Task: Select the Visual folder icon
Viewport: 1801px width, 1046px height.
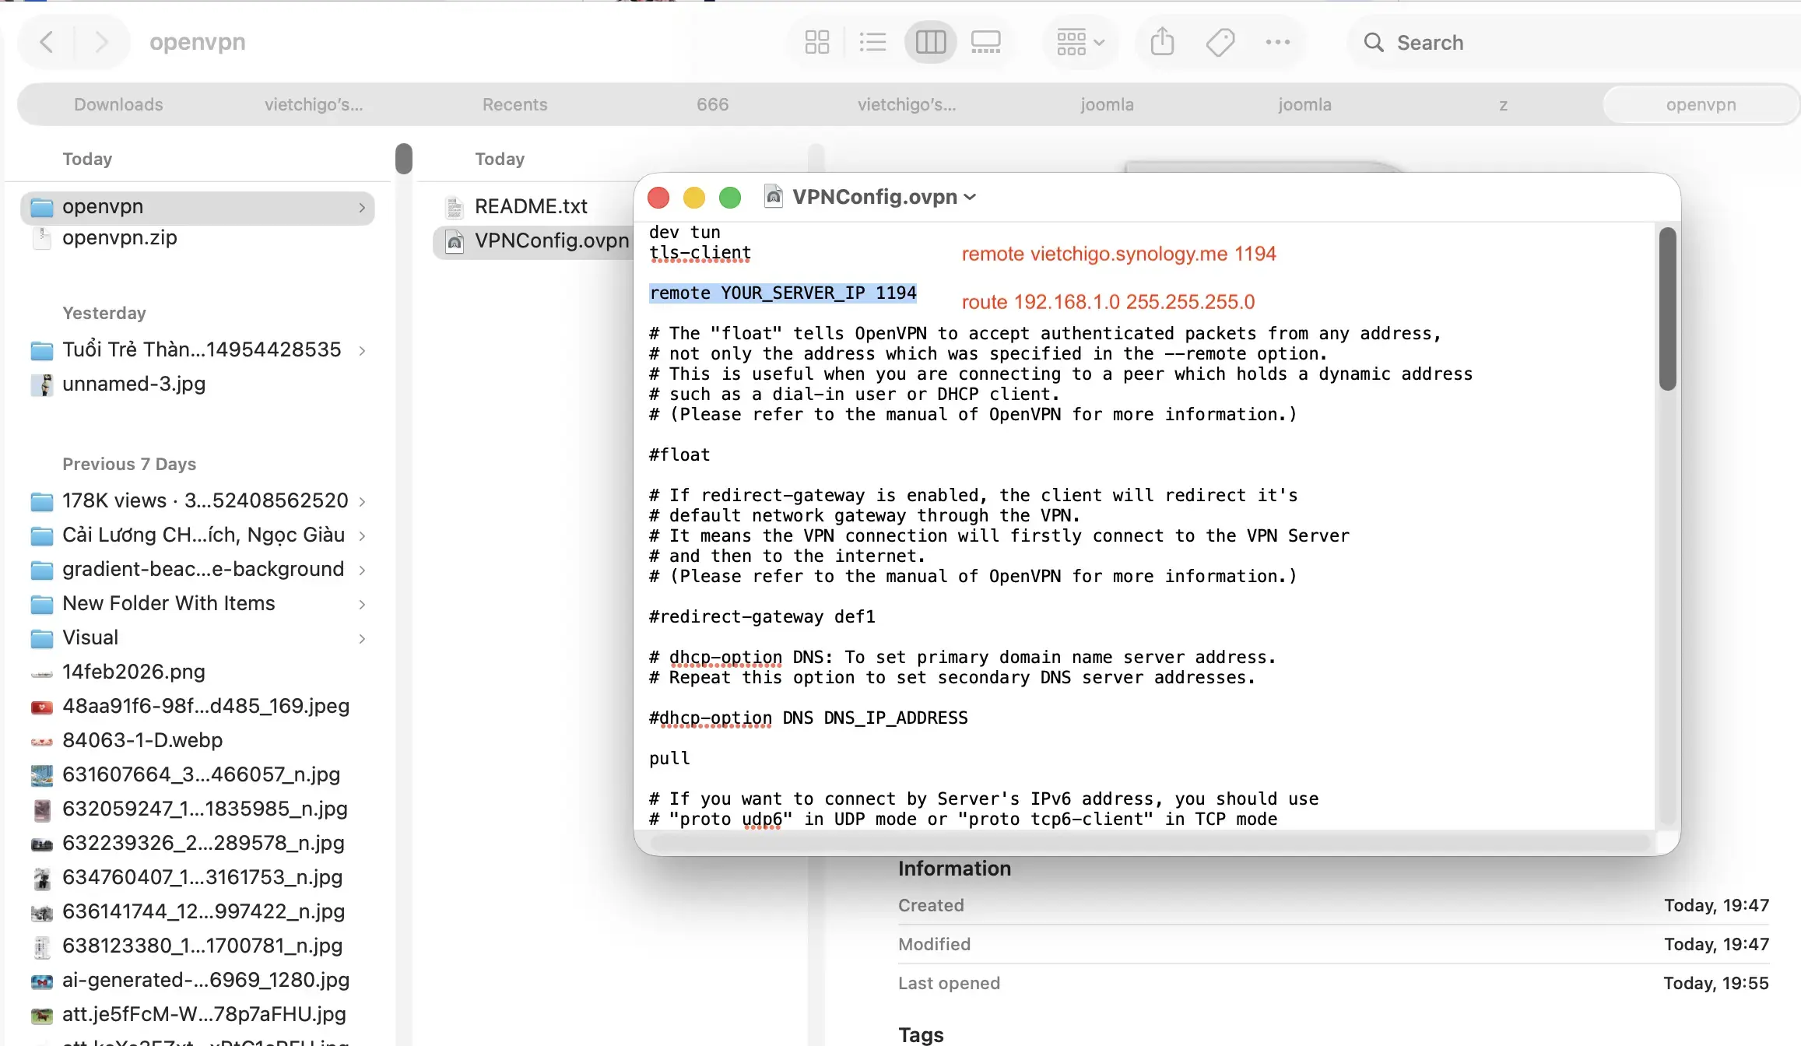Action: (x=42, y=638)
